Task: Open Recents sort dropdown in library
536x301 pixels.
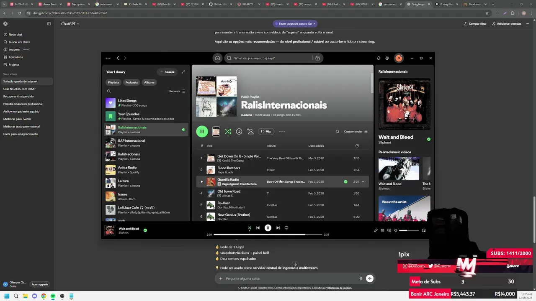Action: [x=177, y=91]
